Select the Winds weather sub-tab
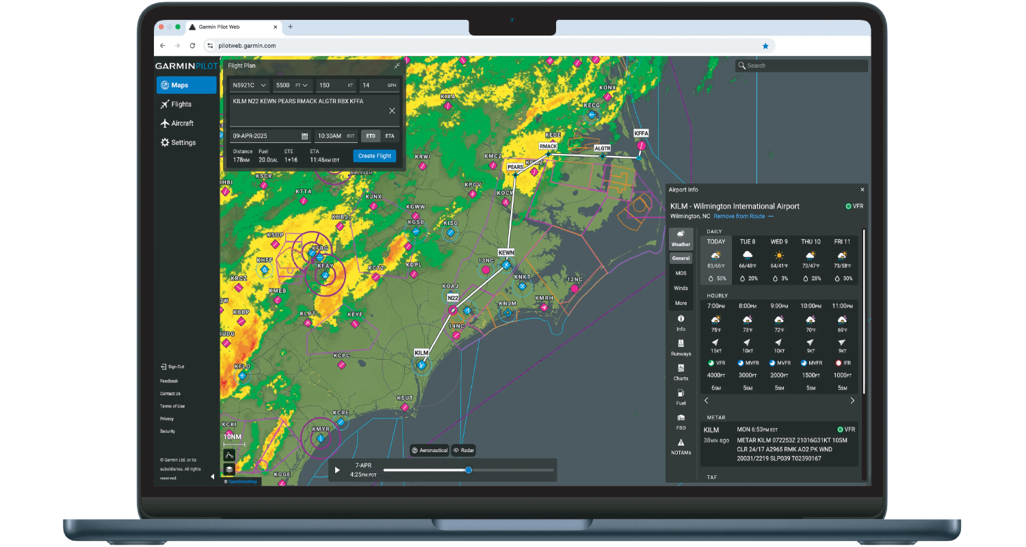 pos(681,288)
